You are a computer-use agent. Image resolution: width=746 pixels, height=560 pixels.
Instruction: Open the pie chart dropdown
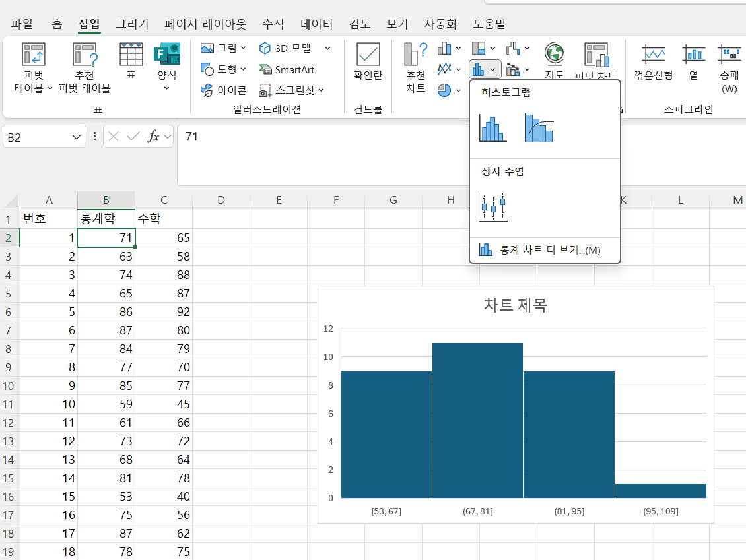pyautogui.click(x=449, y=90)
